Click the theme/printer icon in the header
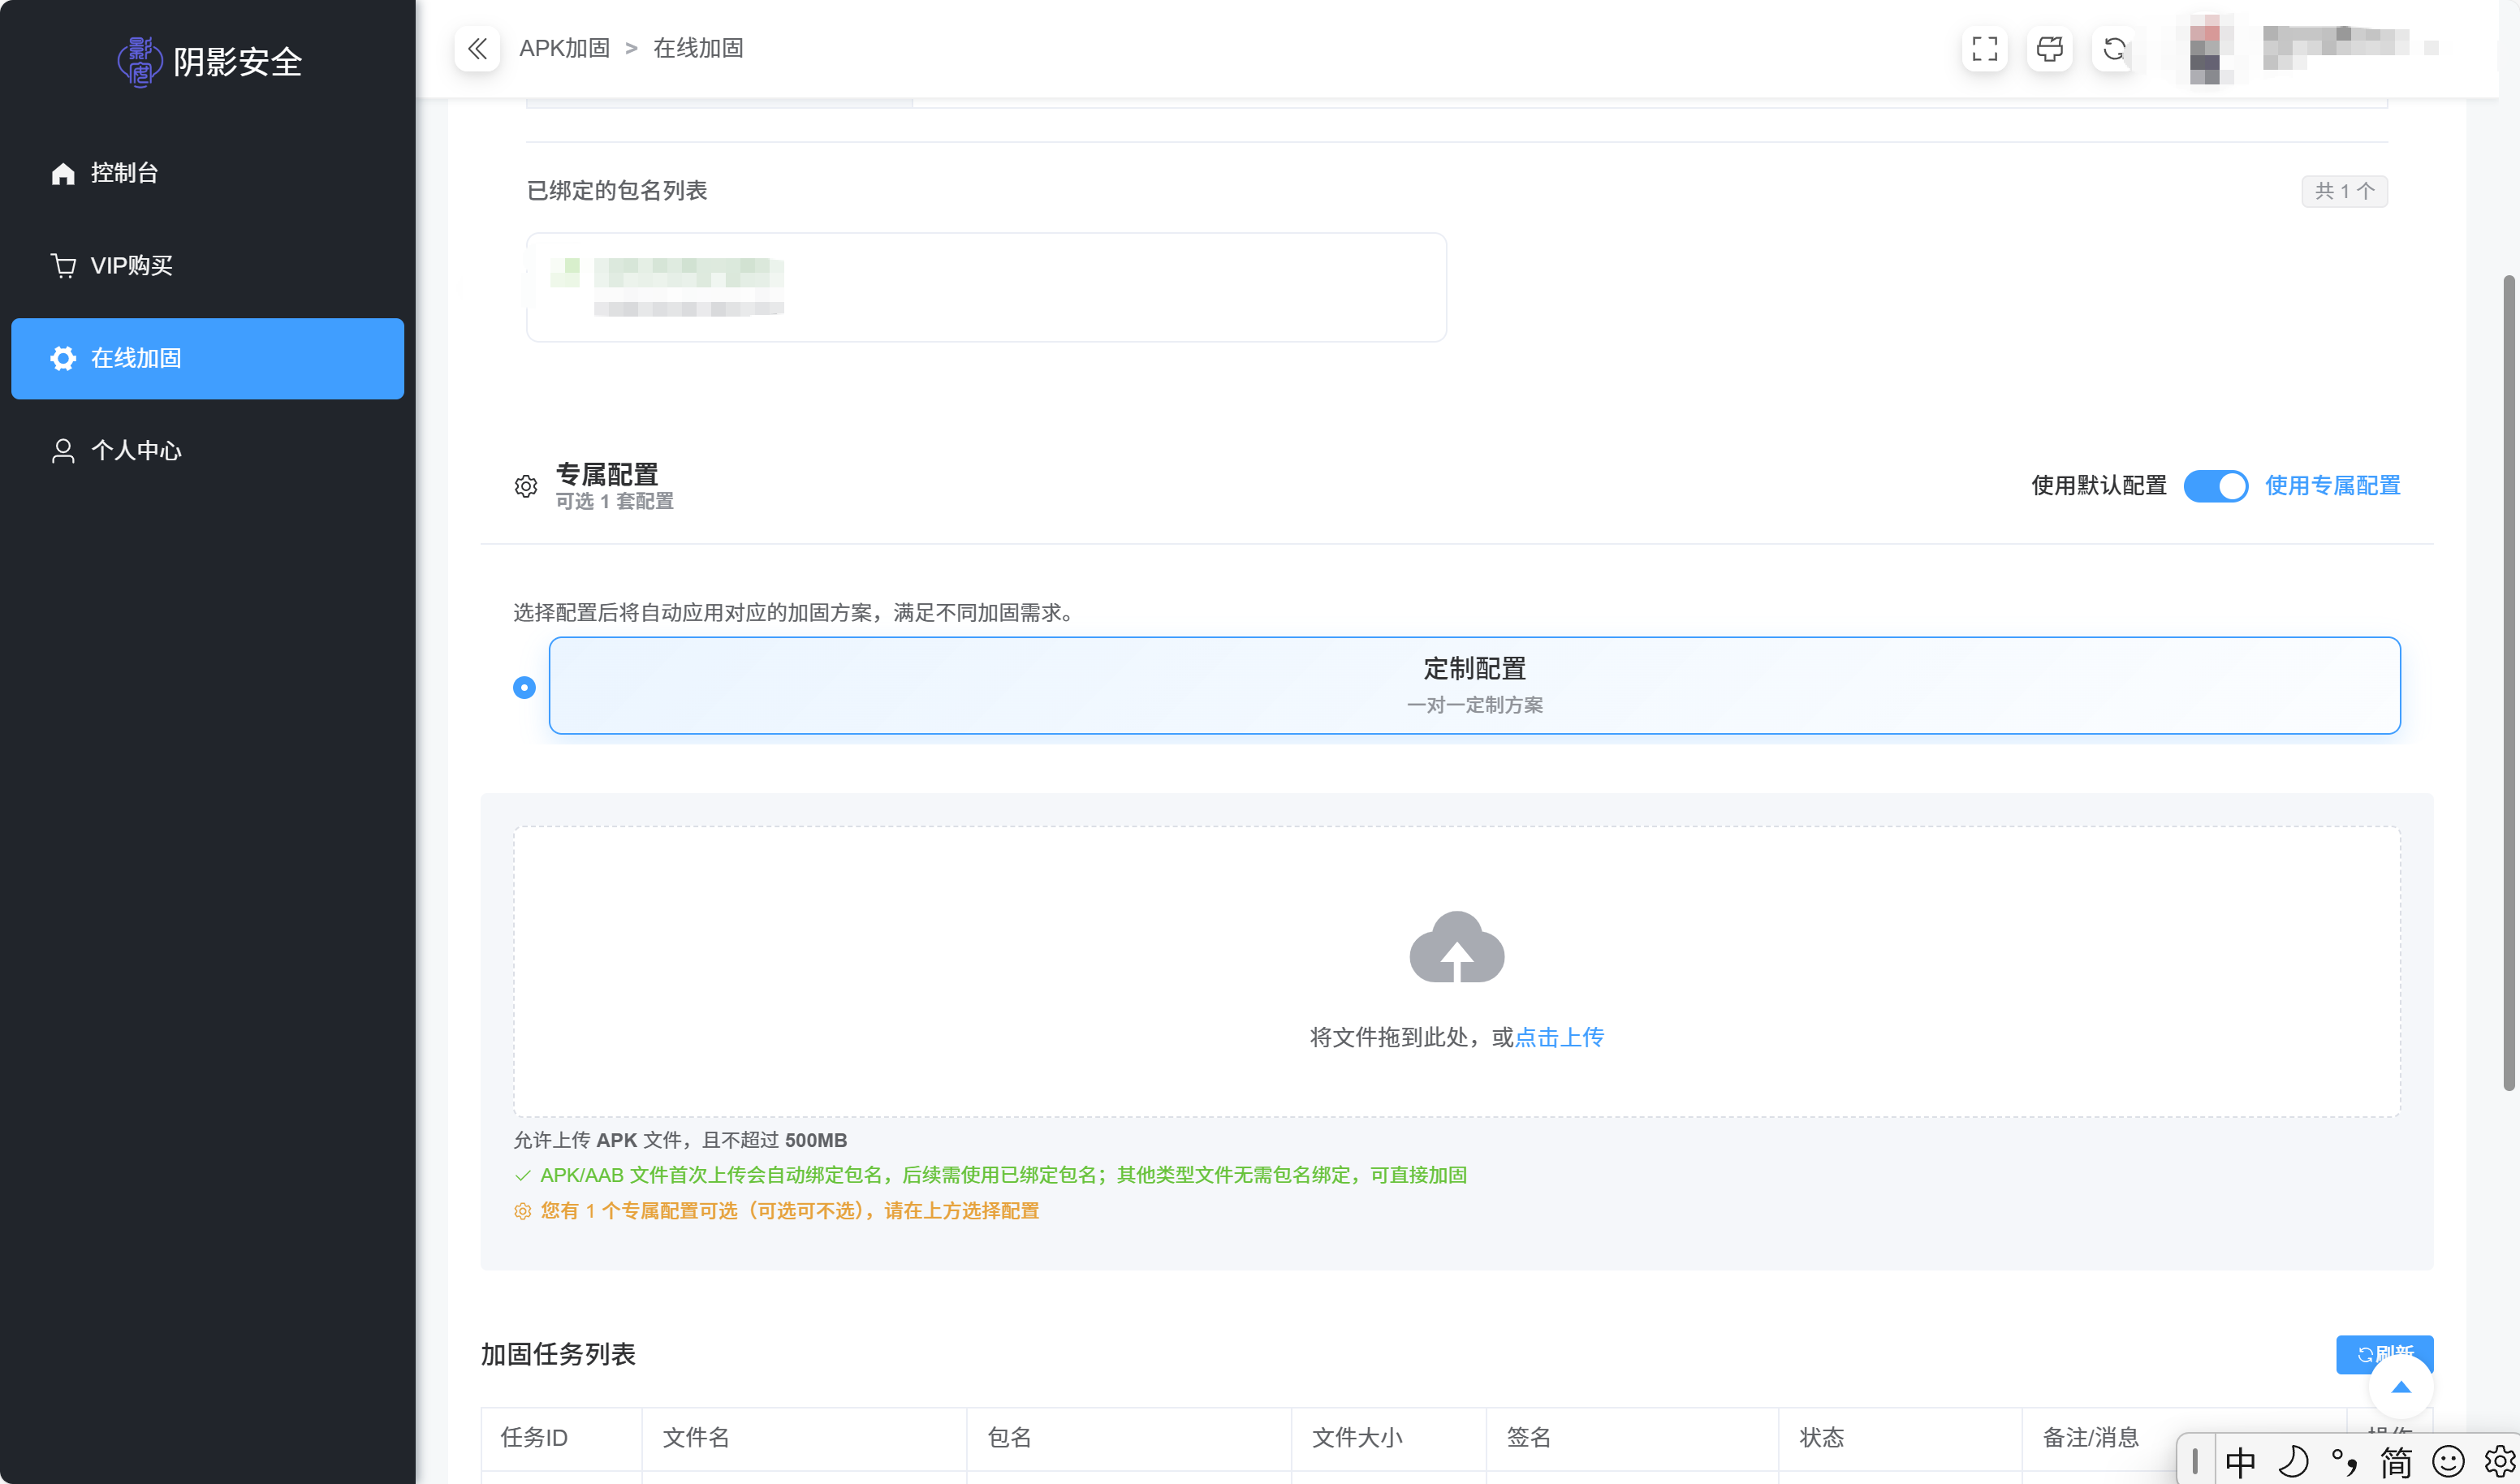 (2049, 48)
